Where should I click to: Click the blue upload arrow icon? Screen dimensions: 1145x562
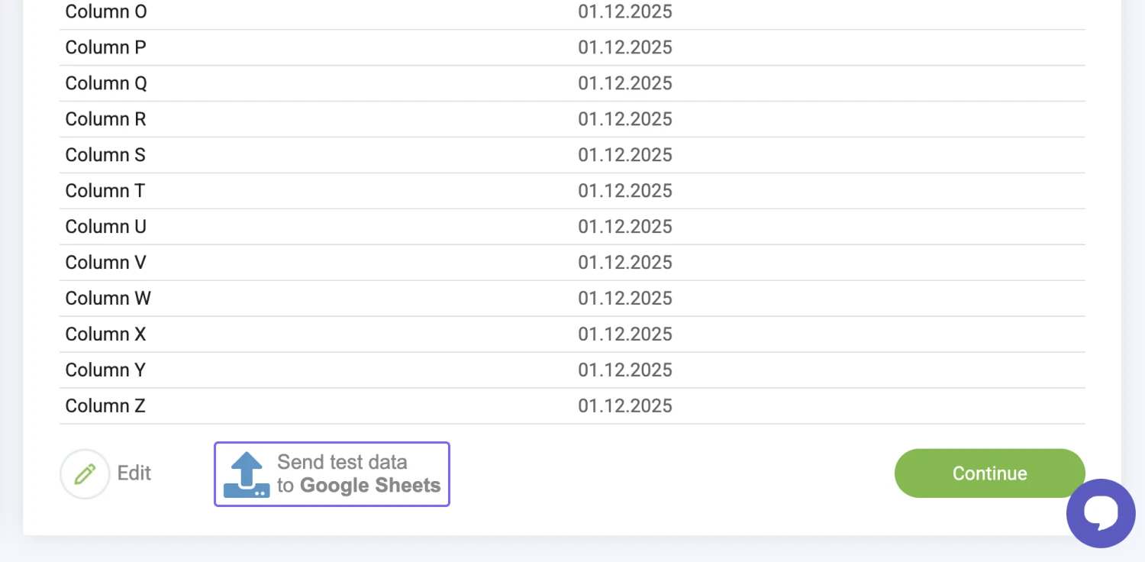(x=247, y=474)
